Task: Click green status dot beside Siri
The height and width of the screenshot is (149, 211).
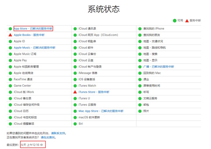Action: coord(75,124)
